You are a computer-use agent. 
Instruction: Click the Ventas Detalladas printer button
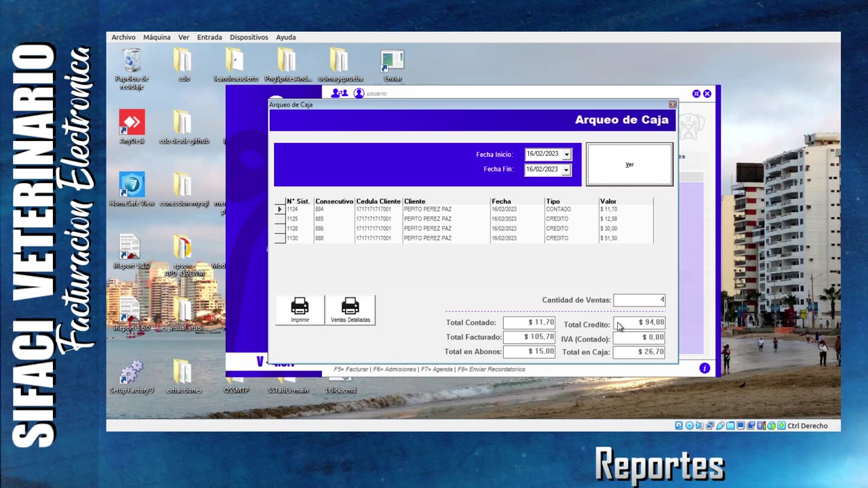tap(350, 310)
